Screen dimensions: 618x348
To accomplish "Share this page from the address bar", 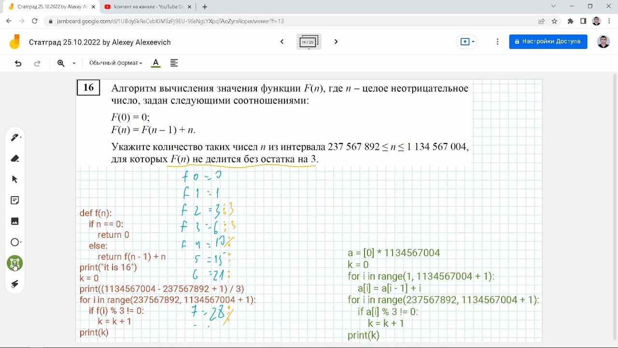I will (542, 21).
